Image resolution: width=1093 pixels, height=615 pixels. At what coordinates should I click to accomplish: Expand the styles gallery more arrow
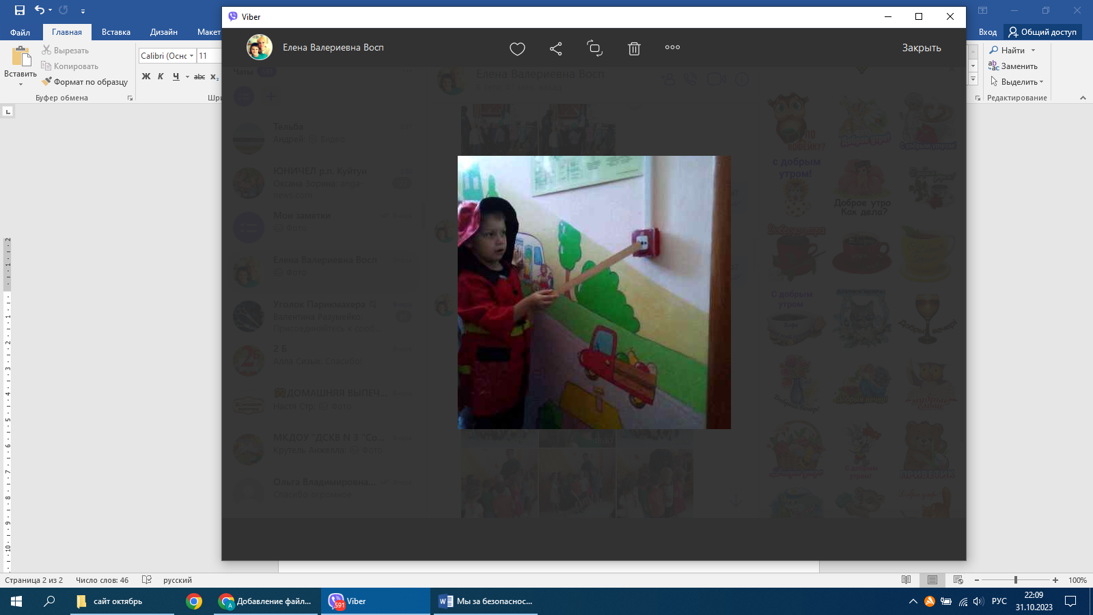pos(973,79)
